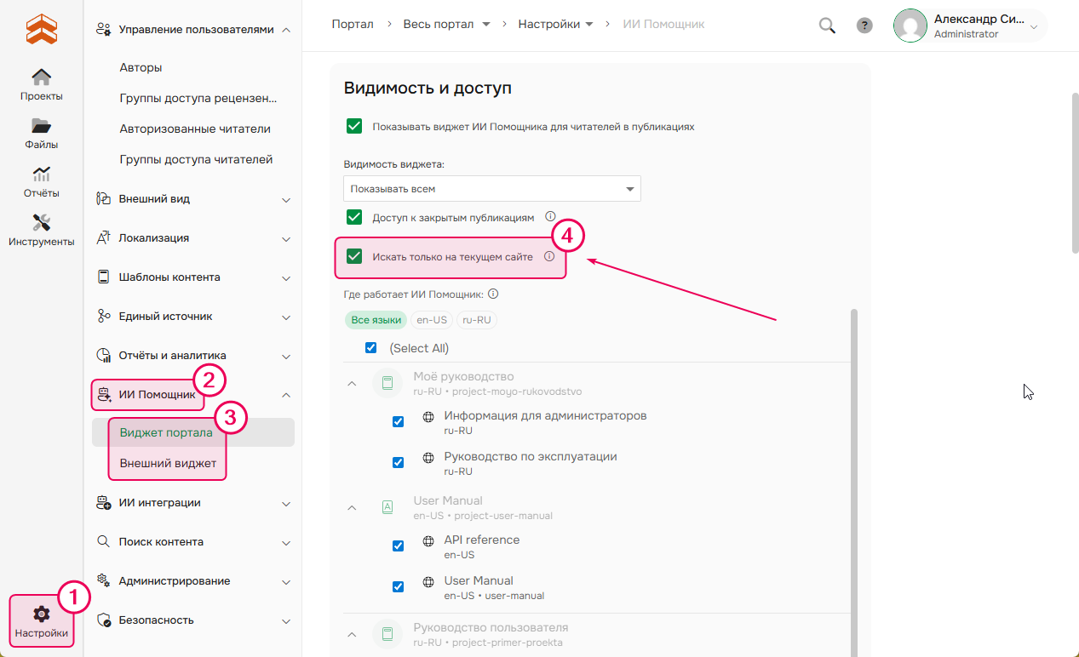The width and height of the screenshot is (1079, 657).
Task: Click the user avatar picture
Action: click(x=910, y=26)
